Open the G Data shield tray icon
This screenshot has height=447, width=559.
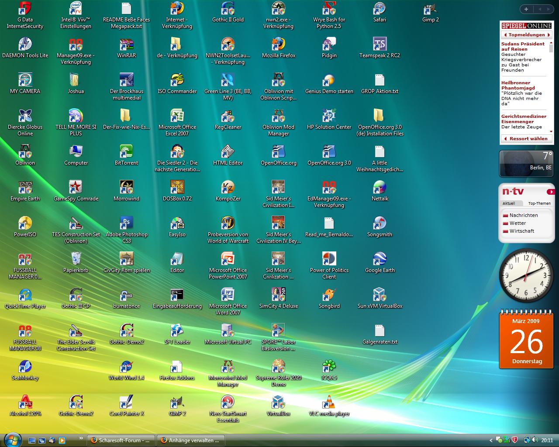point(515,440)
